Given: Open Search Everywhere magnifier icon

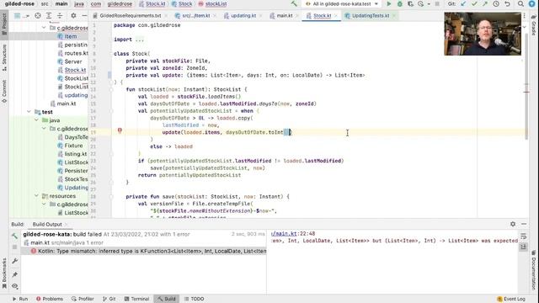Looking at the screenshot, I should coord(520,3).
